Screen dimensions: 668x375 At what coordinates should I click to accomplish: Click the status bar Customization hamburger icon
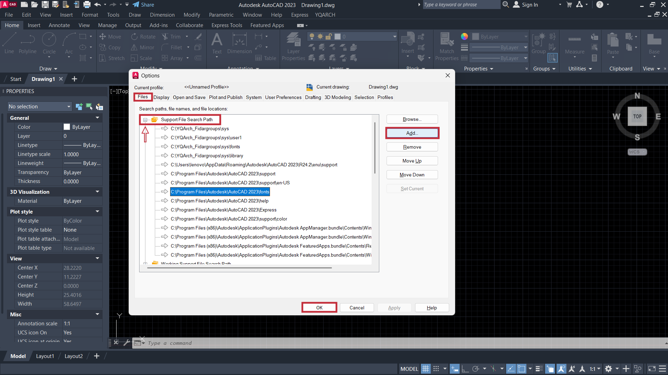[x=662, y=369]
